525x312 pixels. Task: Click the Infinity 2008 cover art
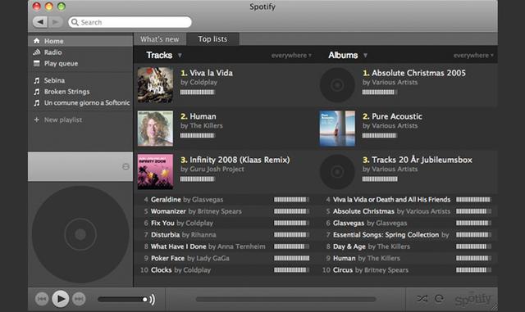[x=155, y=172]
